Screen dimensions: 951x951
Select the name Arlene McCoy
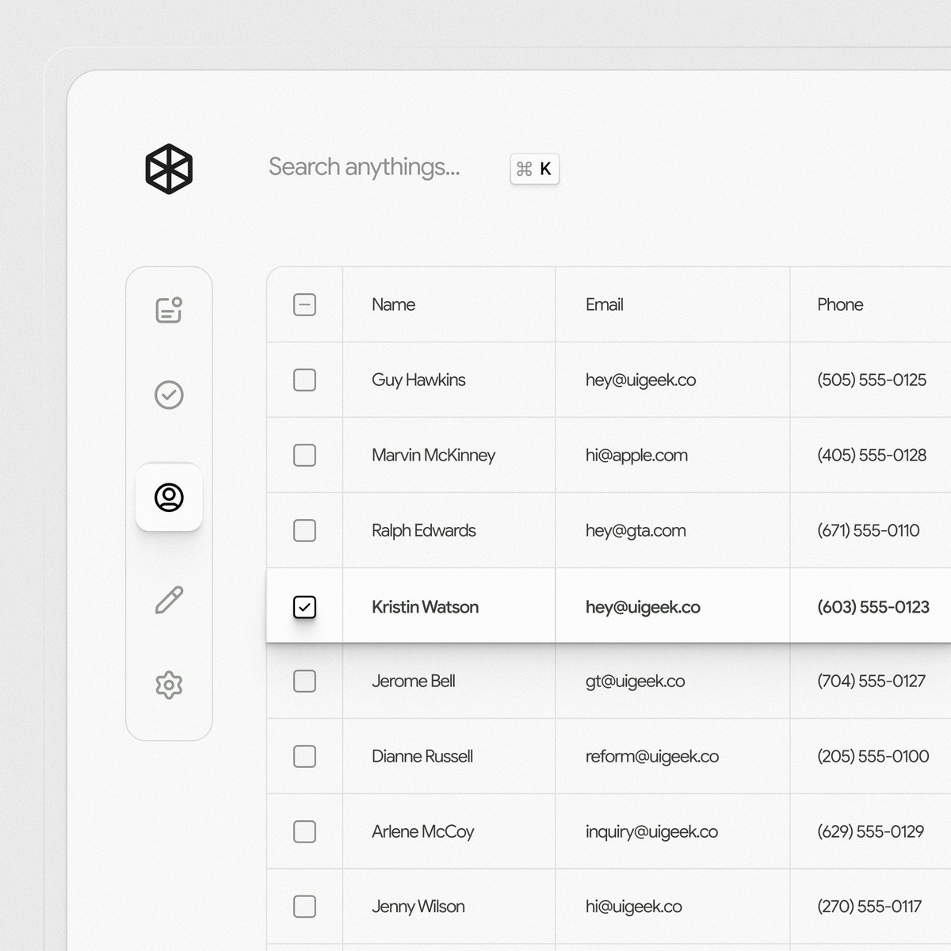pyautogui.click(x=423, y=832)
